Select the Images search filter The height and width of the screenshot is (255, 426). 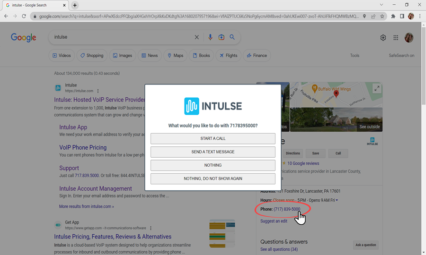[121, 55]
